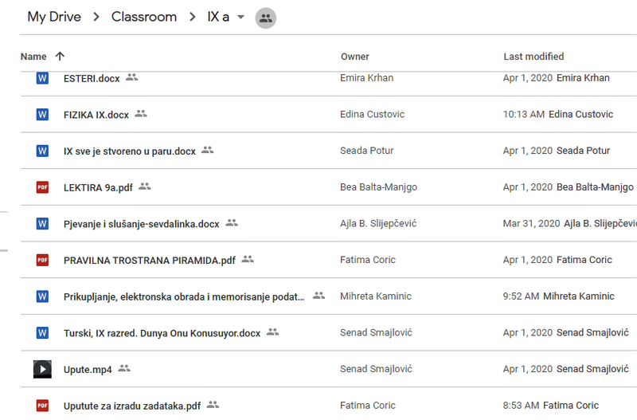Open the IX a folder dropdown arrow
Image resolution: width=637 pixels, height=420 pixels.
pos(240,18)
